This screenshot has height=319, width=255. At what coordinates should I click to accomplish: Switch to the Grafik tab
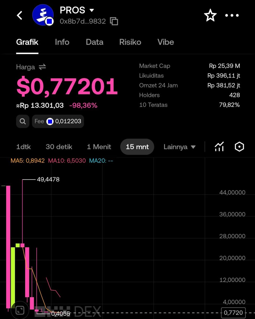click(x=27, y=42)
